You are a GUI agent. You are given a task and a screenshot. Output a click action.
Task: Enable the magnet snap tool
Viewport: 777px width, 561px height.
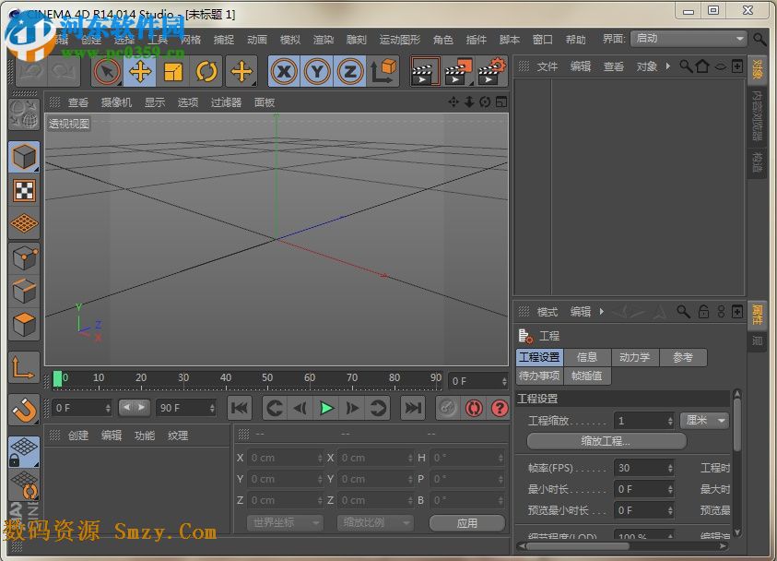(24, 409)
